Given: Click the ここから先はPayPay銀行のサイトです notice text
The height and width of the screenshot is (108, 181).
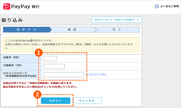Looking at the screenshot, I should tap(29, 41).
